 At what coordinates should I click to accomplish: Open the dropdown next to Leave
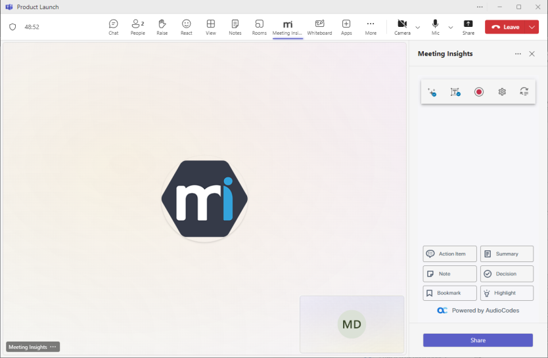532,27
